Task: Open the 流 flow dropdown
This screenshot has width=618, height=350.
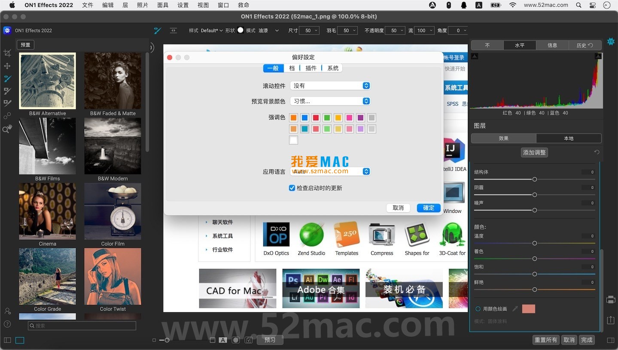Action: tap(424, 30)
